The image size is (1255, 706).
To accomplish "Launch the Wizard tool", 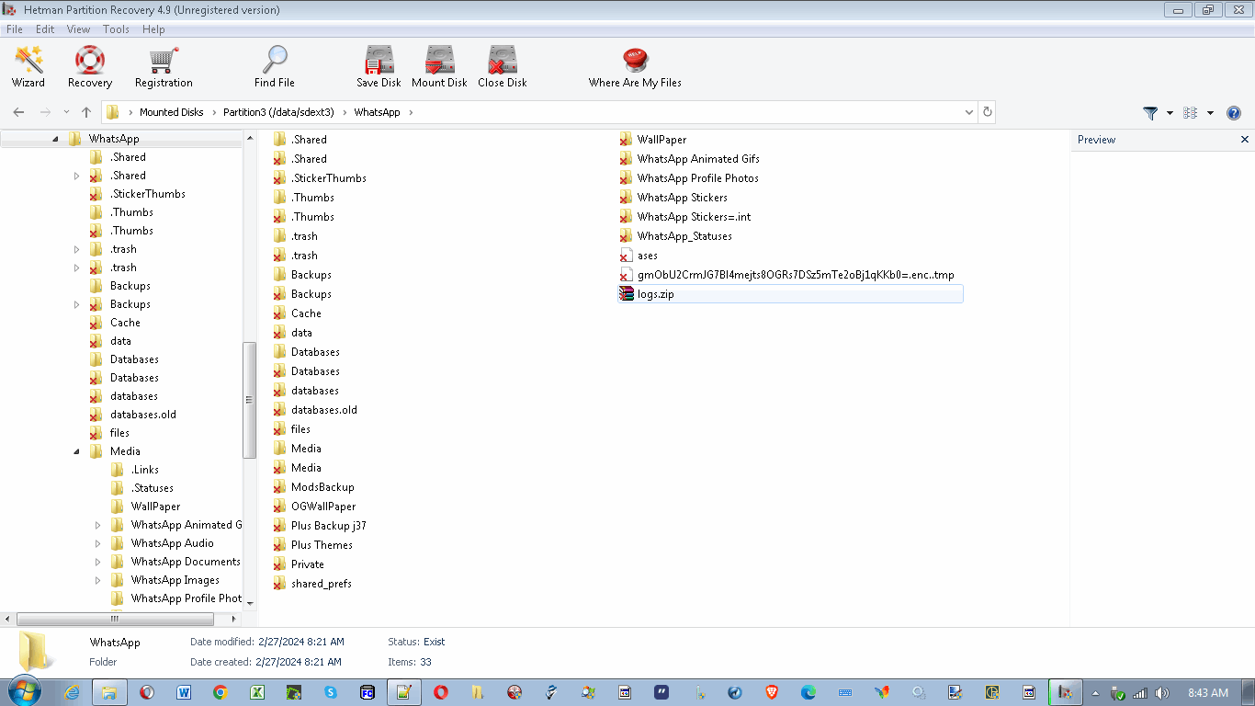I will pyautogui.click(x=28, y=67).
